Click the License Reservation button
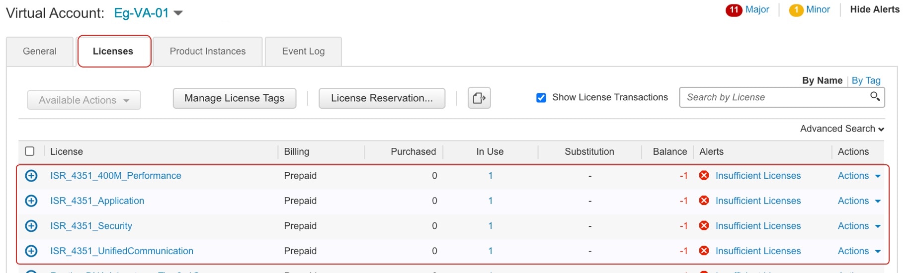Image resolution: width=911 pixels, height=273 pixels. pos(382,98)
